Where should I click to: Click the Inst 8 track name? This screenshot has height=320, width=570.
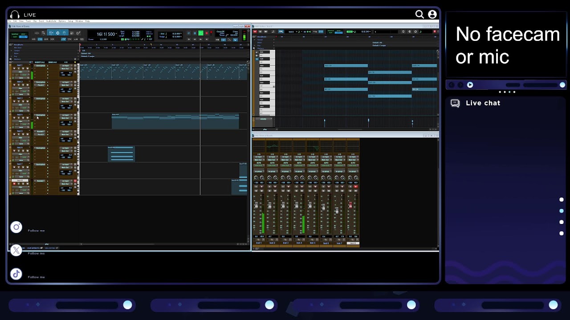[x=20, y=180]
